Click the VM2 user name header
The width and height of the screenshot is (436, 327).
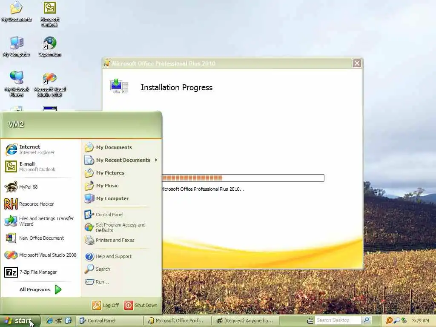coord(16,124)
